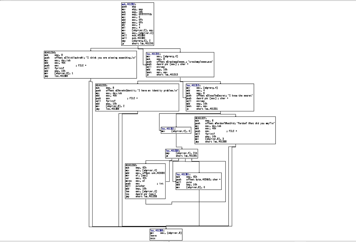The width and height of the screenshot is (356, 242).
Task: Select the 'shl eax, 4' instruction
Action: tap(131, 28)
